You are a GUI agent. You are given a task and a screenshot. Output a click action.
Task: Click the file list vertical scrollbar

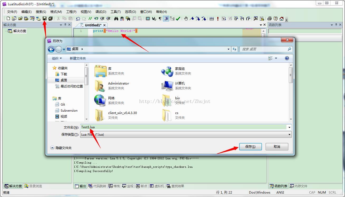(x=291, y=92)
